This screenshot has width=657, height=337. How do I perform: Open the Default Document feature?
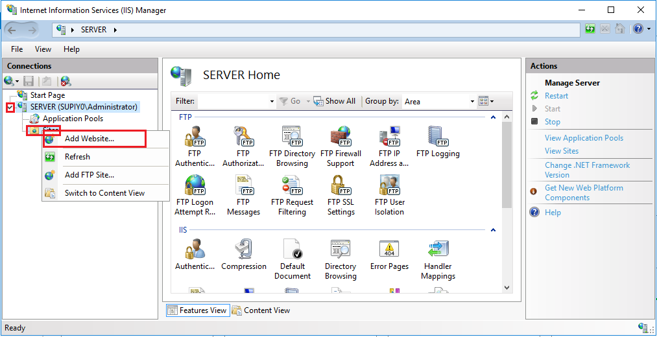292,259
